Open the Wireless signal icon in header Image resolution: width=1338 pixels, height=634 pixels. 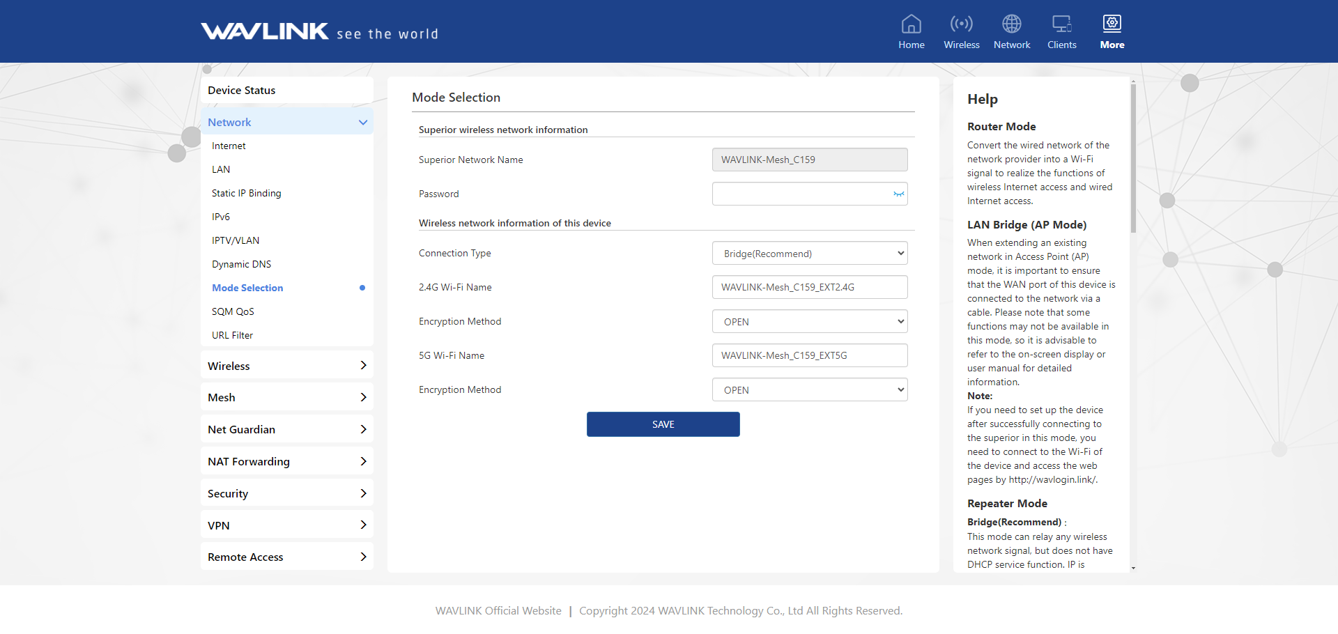[x=961, y=24]
